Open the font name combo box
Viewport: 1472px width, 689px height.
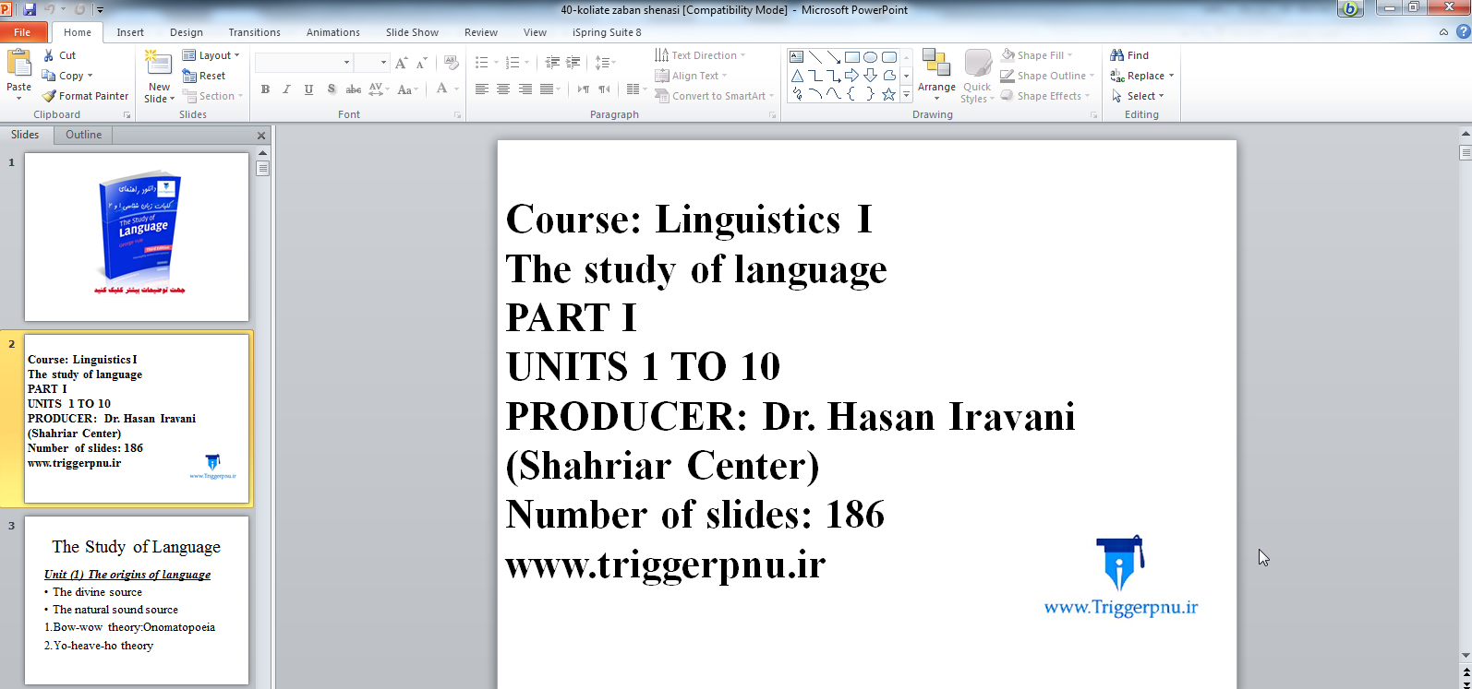304,63
